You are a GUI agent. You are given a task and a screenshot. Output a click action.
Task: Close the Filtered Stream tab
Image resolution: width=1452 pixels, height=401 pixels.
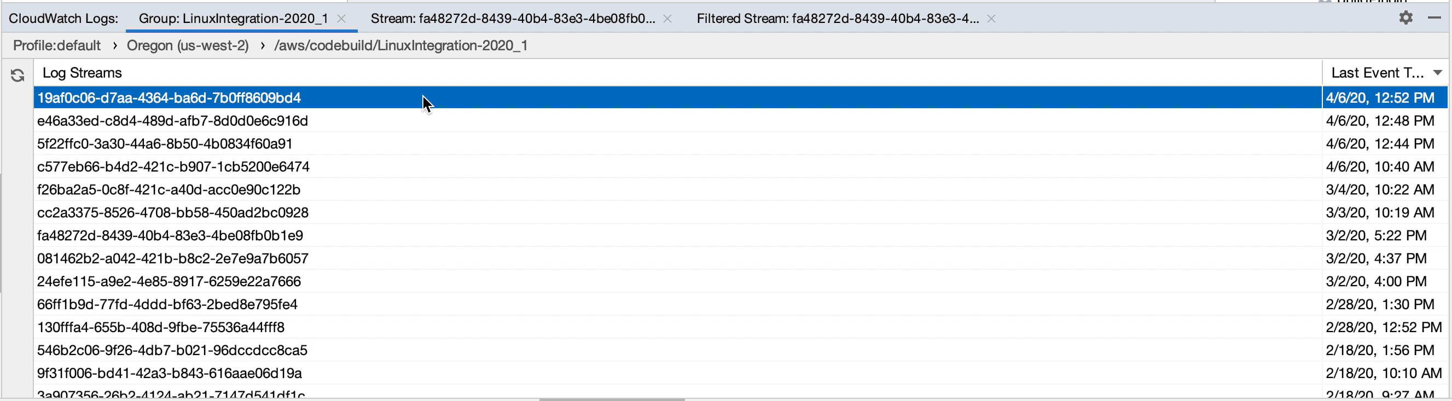pyautogui.click(x=991, y=19)
